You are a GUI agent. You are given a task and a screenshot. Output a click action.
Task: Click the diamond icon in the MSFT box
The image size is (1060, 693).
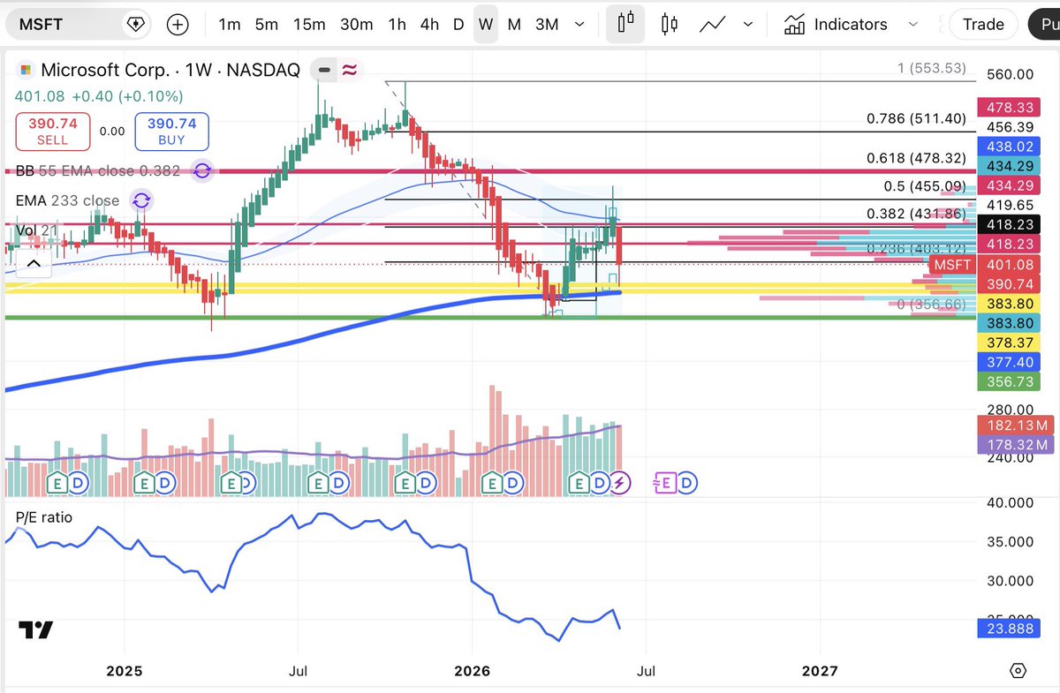click(135, 24)
